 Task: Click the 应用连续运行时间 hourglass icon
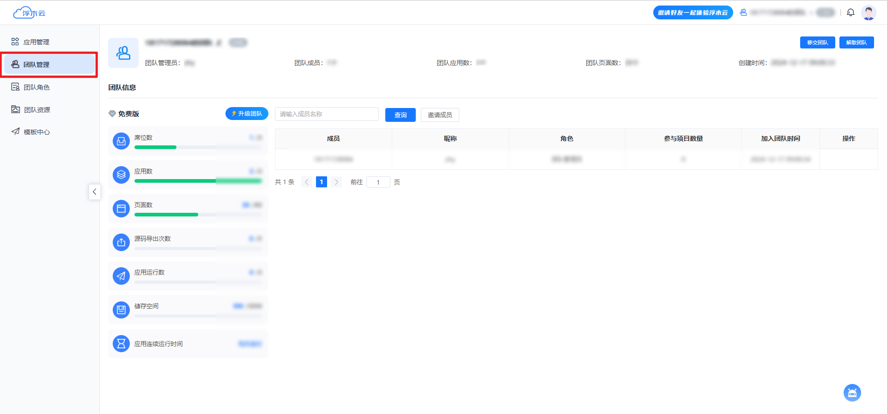121,343
